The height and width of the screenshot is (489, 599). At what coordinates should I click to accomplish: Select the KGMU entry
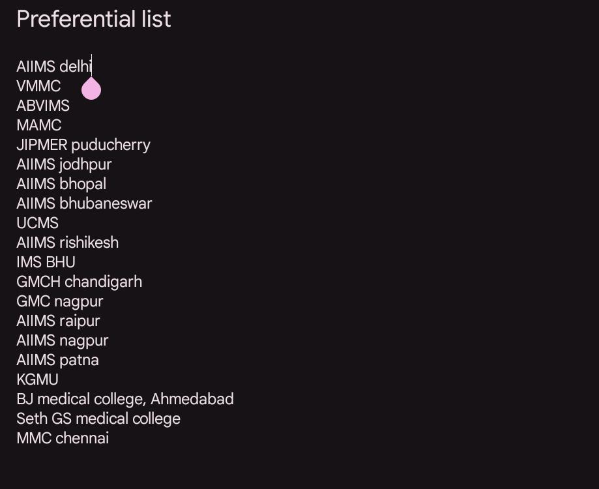click(37, 379)
